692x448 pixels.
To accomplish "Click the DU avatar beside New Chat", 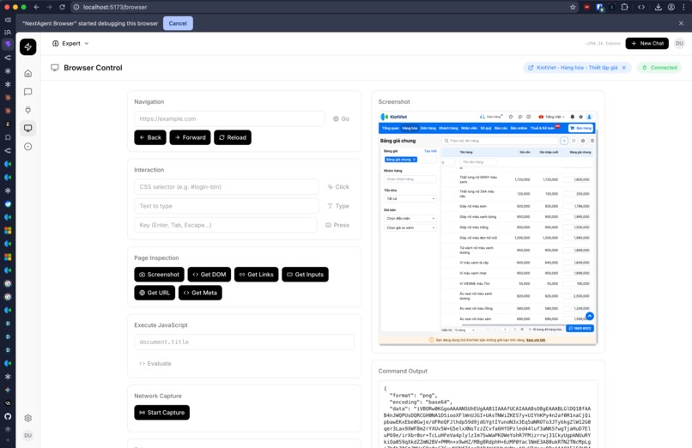I will (x=679, y=43).
